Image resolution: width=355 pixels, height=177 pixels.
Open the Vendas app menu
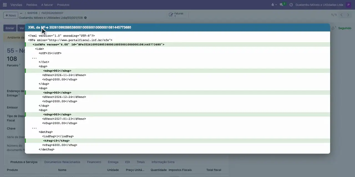[x=16, y=5]
